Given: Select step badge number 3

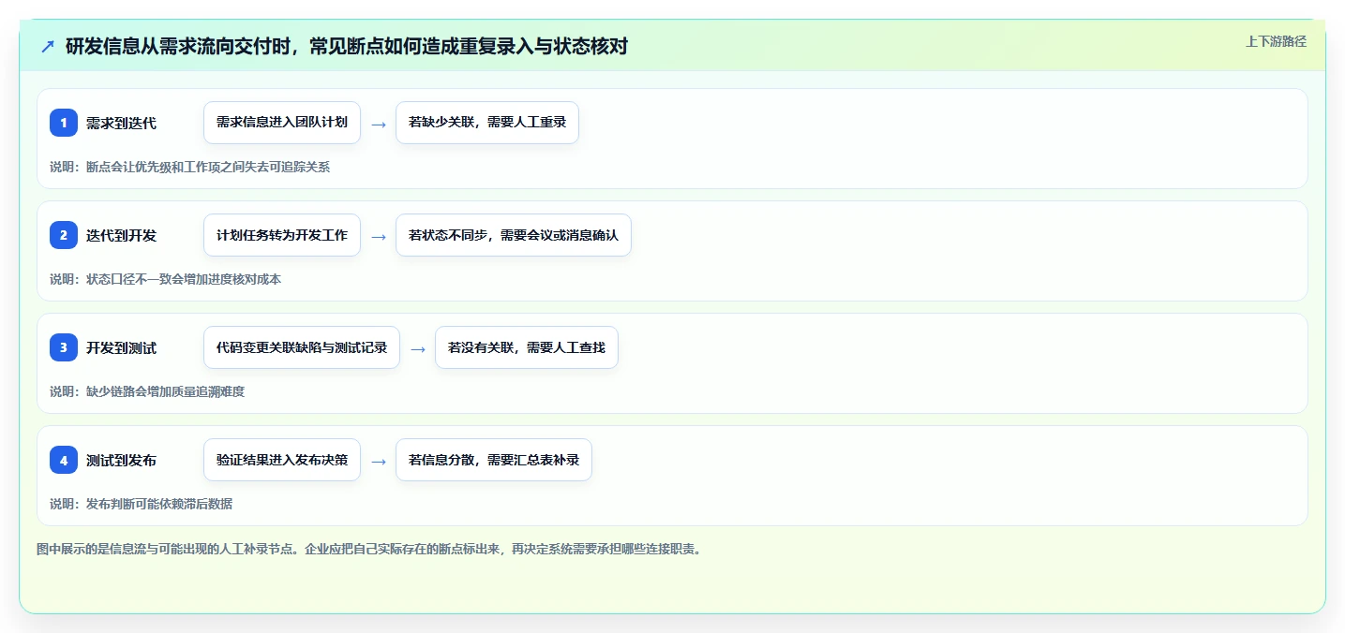Looking at the screenshot, I should click(64, 347).
